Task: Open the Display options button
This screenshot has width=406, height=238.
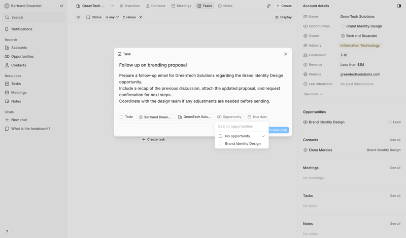Action: 283,17
